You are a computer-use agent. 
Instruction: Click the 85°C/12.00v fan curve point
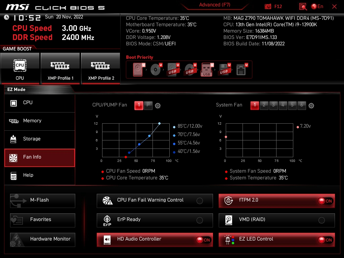pyautogui.click(x=160, y=124)
